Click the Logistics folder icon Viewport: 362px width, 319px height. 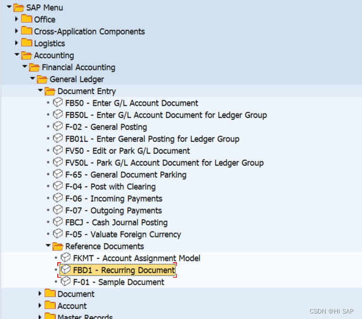point(26,42)
